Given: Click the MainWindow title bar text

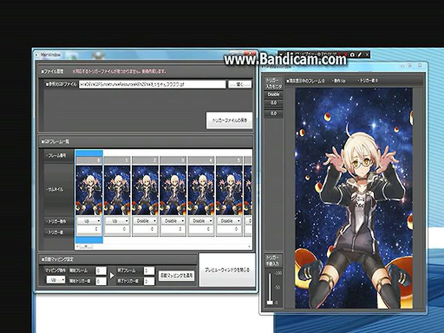Looking at the screenshot, I should click(51, 55).
